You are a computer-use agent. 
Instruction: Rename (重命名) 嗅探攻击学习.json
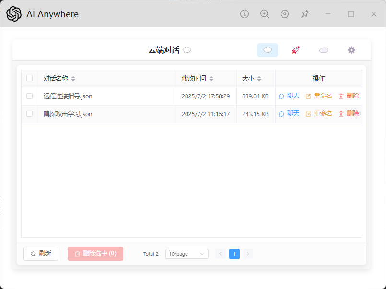[x=319, y=114]
